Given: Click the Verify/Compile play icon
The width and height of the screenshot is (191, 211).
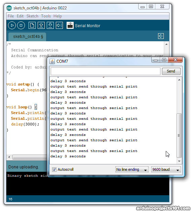Looking at the screenshot, I should coord(12,25).
